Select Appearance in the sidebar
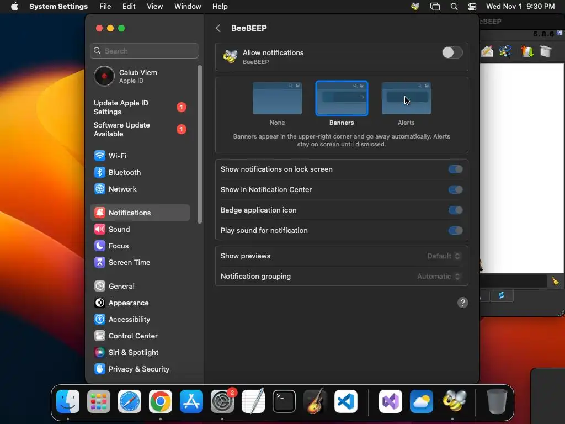Screen dimensions: 565x424 (x=140, y=303)
